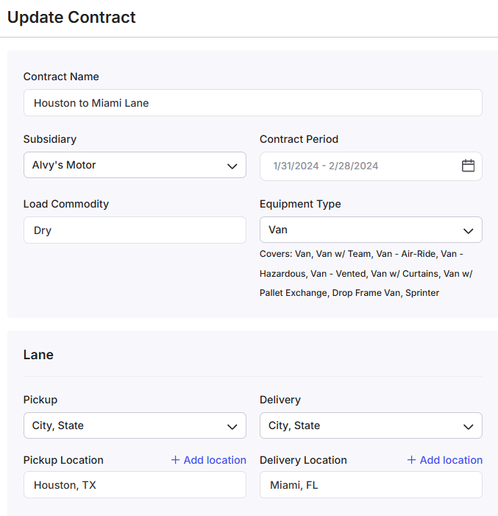
Task: Click the Contract Name input field
Action: click(253, 102)
